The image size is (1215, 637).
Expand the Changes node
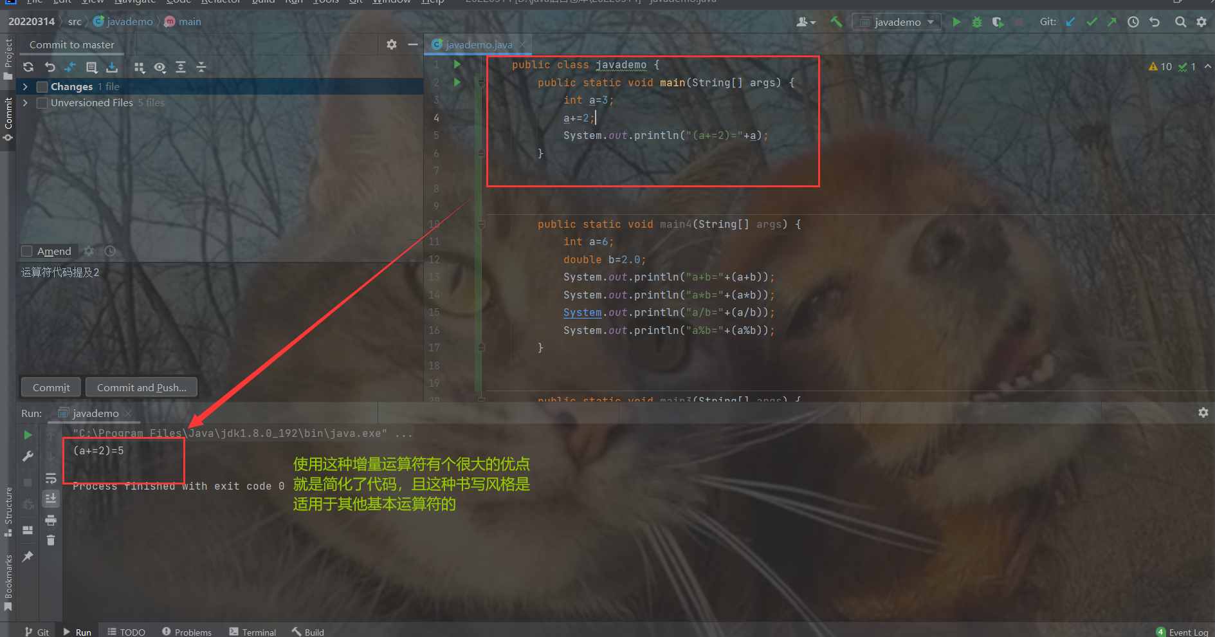click(25, 86)
